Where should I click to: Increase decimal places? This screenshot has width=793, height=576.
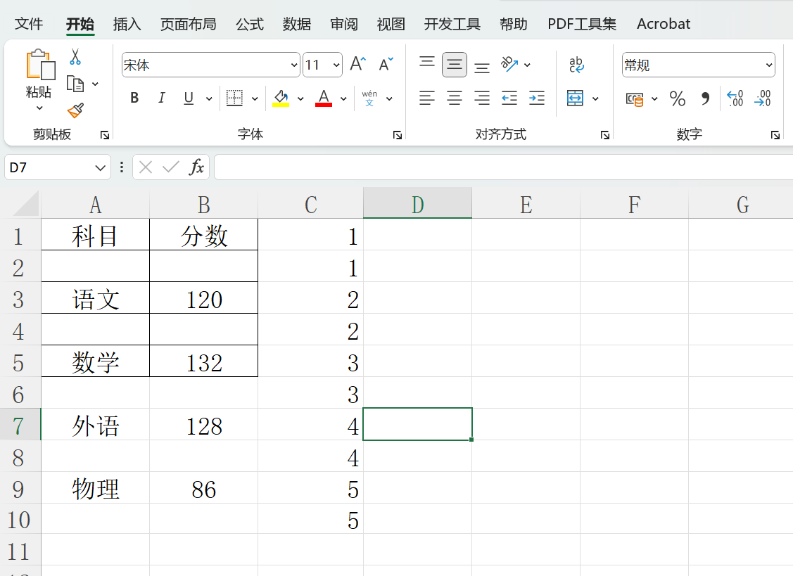tap(735, 98)
